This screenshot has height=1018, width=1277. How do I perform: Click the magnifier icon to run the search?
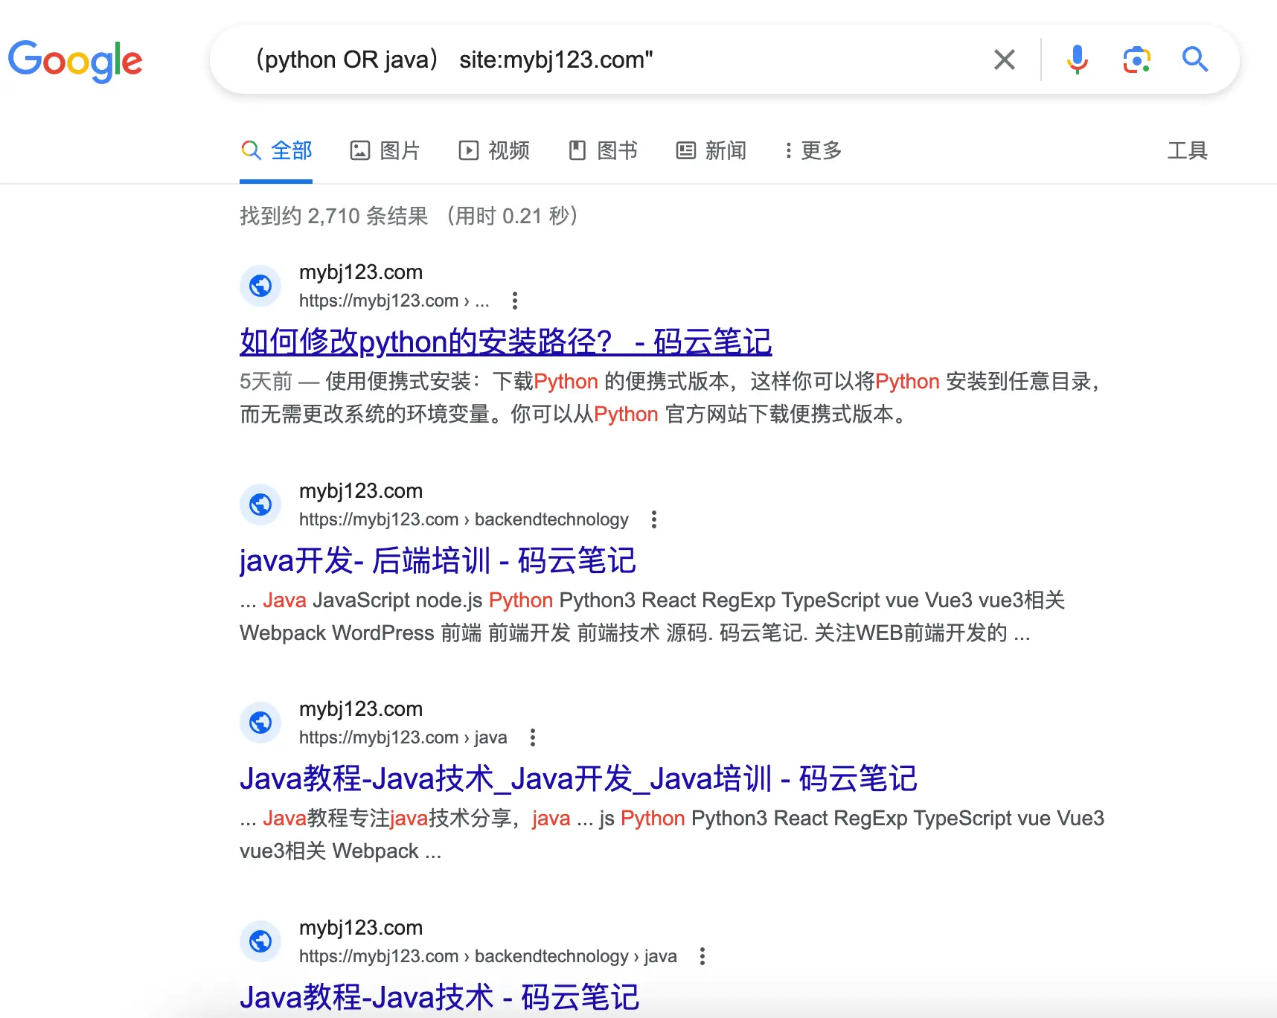1194,60
